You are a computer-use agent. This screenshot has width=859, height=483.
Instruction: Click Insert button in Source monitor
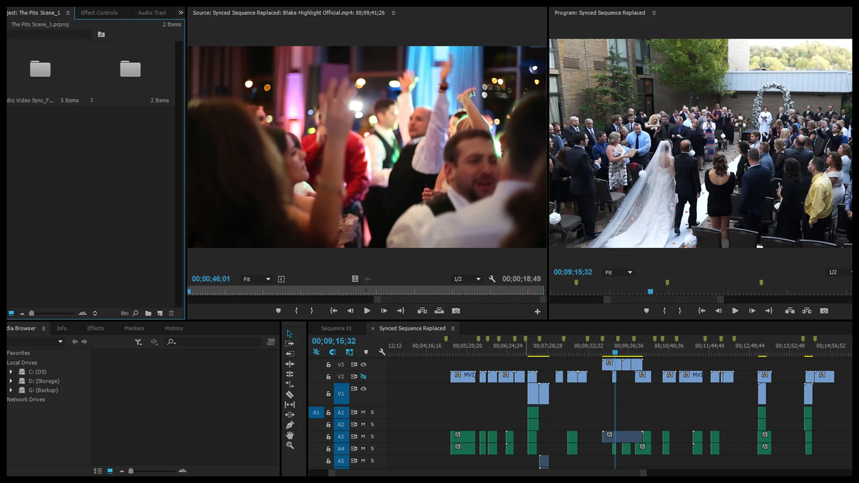coord(422,311)
